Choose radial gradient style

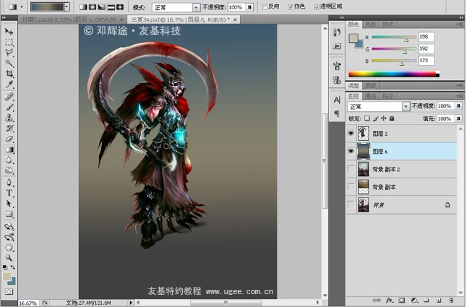[92, 7]
